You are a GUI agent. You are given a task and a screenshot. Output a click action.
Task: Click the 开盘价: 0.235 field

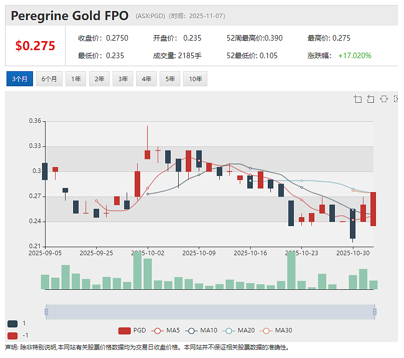click(177, 38)
